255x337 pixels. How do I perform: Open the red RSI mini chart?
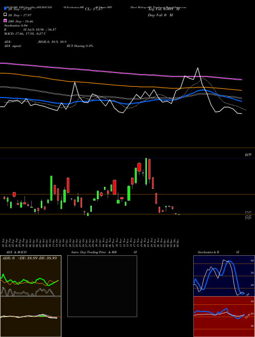[x=224, y=317]
